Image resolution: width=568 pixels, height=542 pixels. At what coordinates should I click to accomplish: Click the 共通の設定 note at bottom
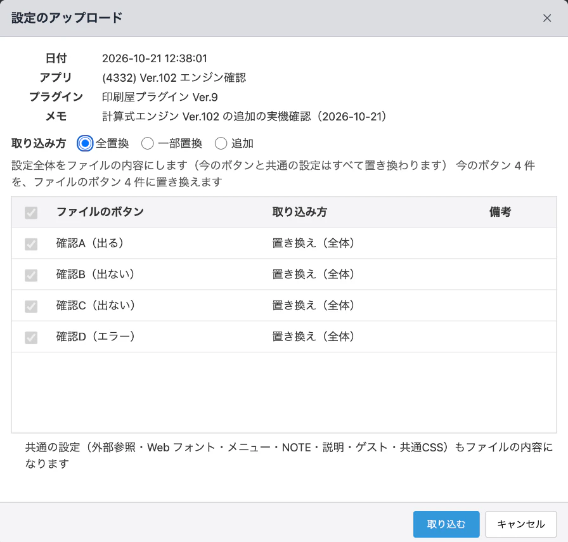[289, 455]
